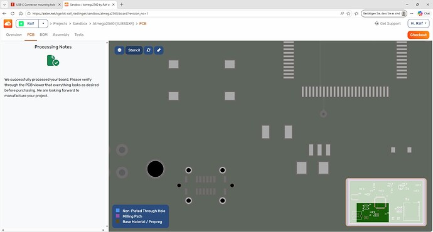Close the USB-C Connector browser tab
This screenshot has height=232, width=433.
pos(60,4)
